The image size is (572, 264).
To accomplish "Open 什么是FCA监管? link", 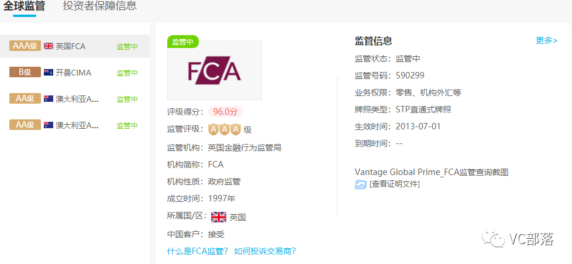I will 198,251.
